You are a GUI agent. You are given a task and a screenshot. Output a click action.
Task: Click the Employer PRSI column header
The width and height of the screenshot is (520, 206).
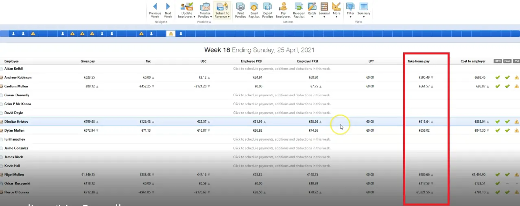pyautogui.click(x=308, y=61)
